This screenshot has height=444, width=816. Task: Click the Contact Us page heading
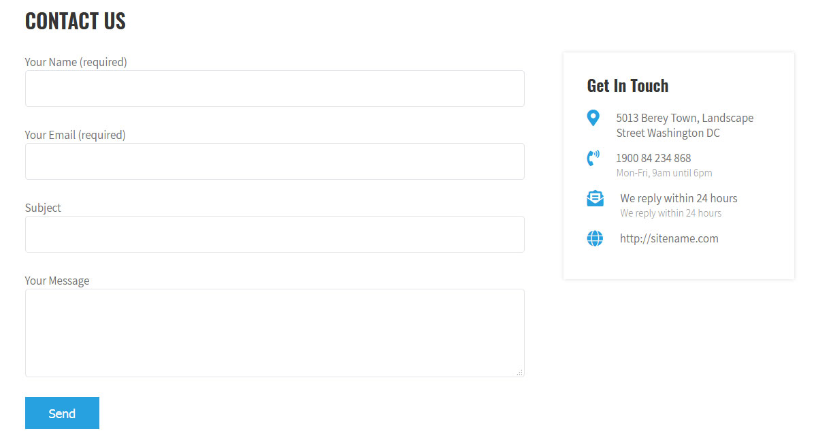[76, 21]
